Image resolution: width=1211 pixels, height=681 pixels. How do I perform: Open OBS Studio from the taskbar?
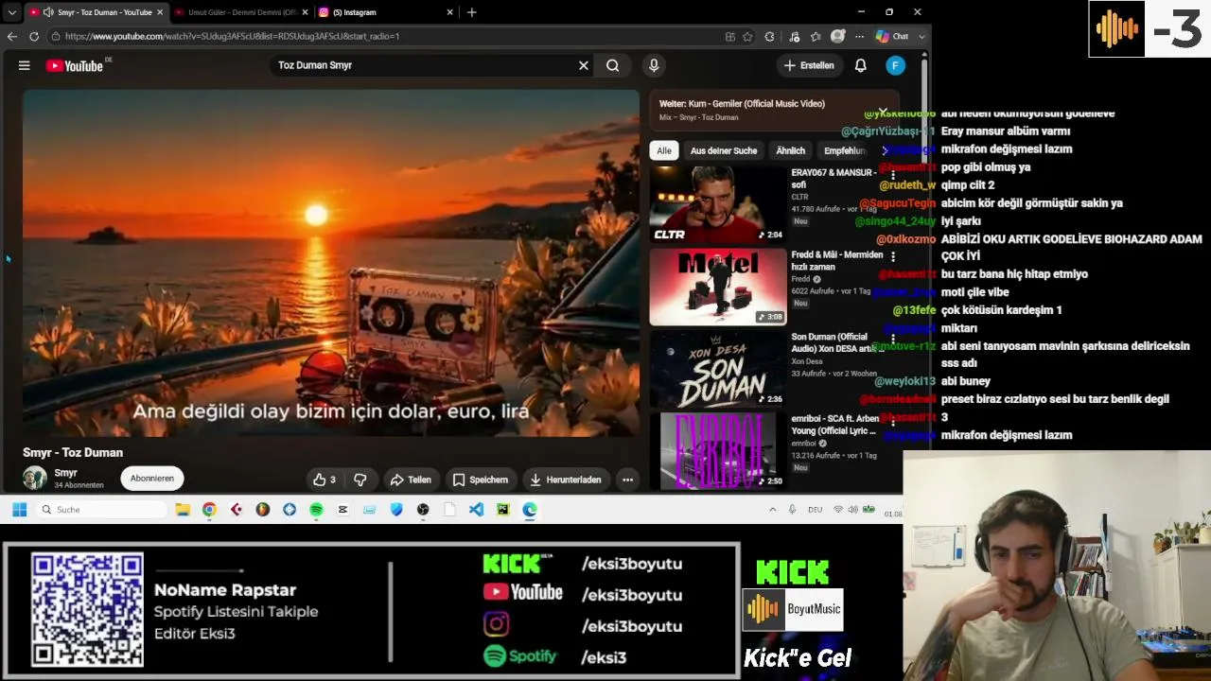(423, 510)
